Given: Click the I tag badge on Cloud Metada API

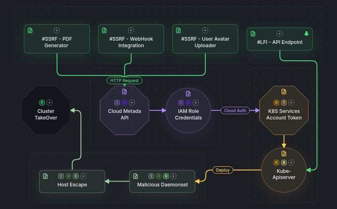Looking at the screenshot, I should 117,103.
